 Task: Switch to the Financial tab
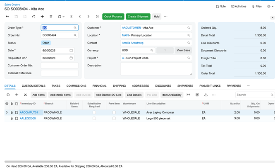[x=99, y=86]
